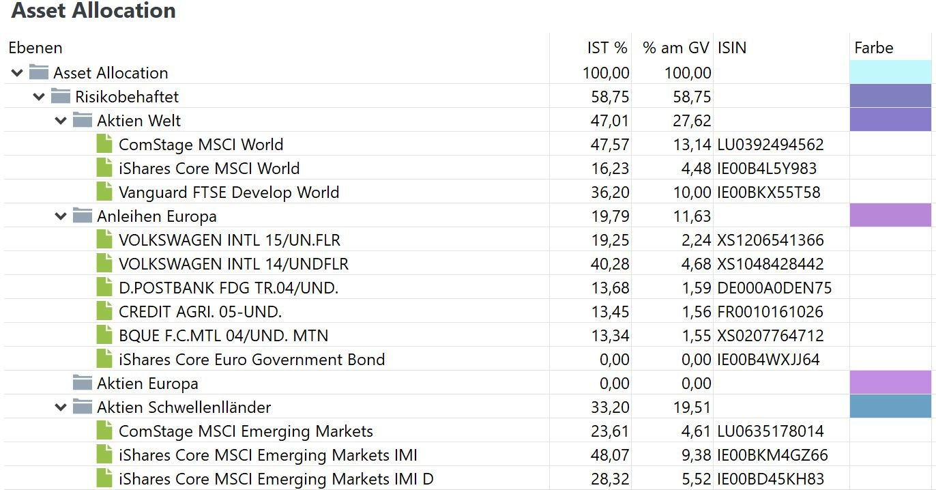The width and height of the screenshot is (936, 490).
Task: Collapse the Anleihen Europa group
Action: 61,216
